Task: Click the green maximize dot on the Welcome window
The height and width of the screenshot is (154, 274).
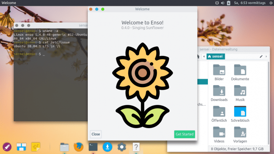Action: coord(103,9)
